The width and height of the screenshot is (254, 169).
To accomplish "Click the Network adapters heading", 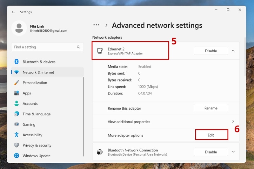I will coord(107,37).
